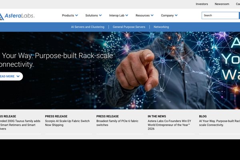The image size is (240, 160).
Task: Open the 200G Taurus family press release
Action: 20,125
